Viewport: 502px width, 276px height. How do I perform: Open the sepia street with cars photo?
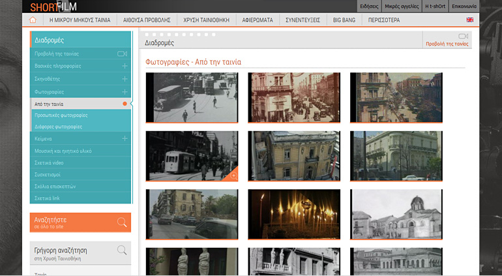(294, 97)
